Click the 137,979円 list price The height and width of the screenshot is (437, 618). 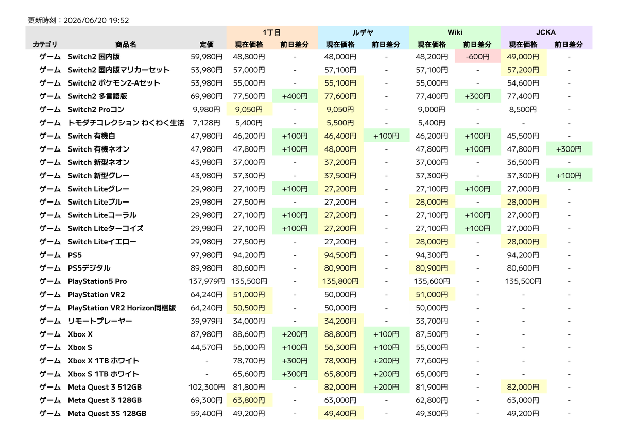coord(207,281)
